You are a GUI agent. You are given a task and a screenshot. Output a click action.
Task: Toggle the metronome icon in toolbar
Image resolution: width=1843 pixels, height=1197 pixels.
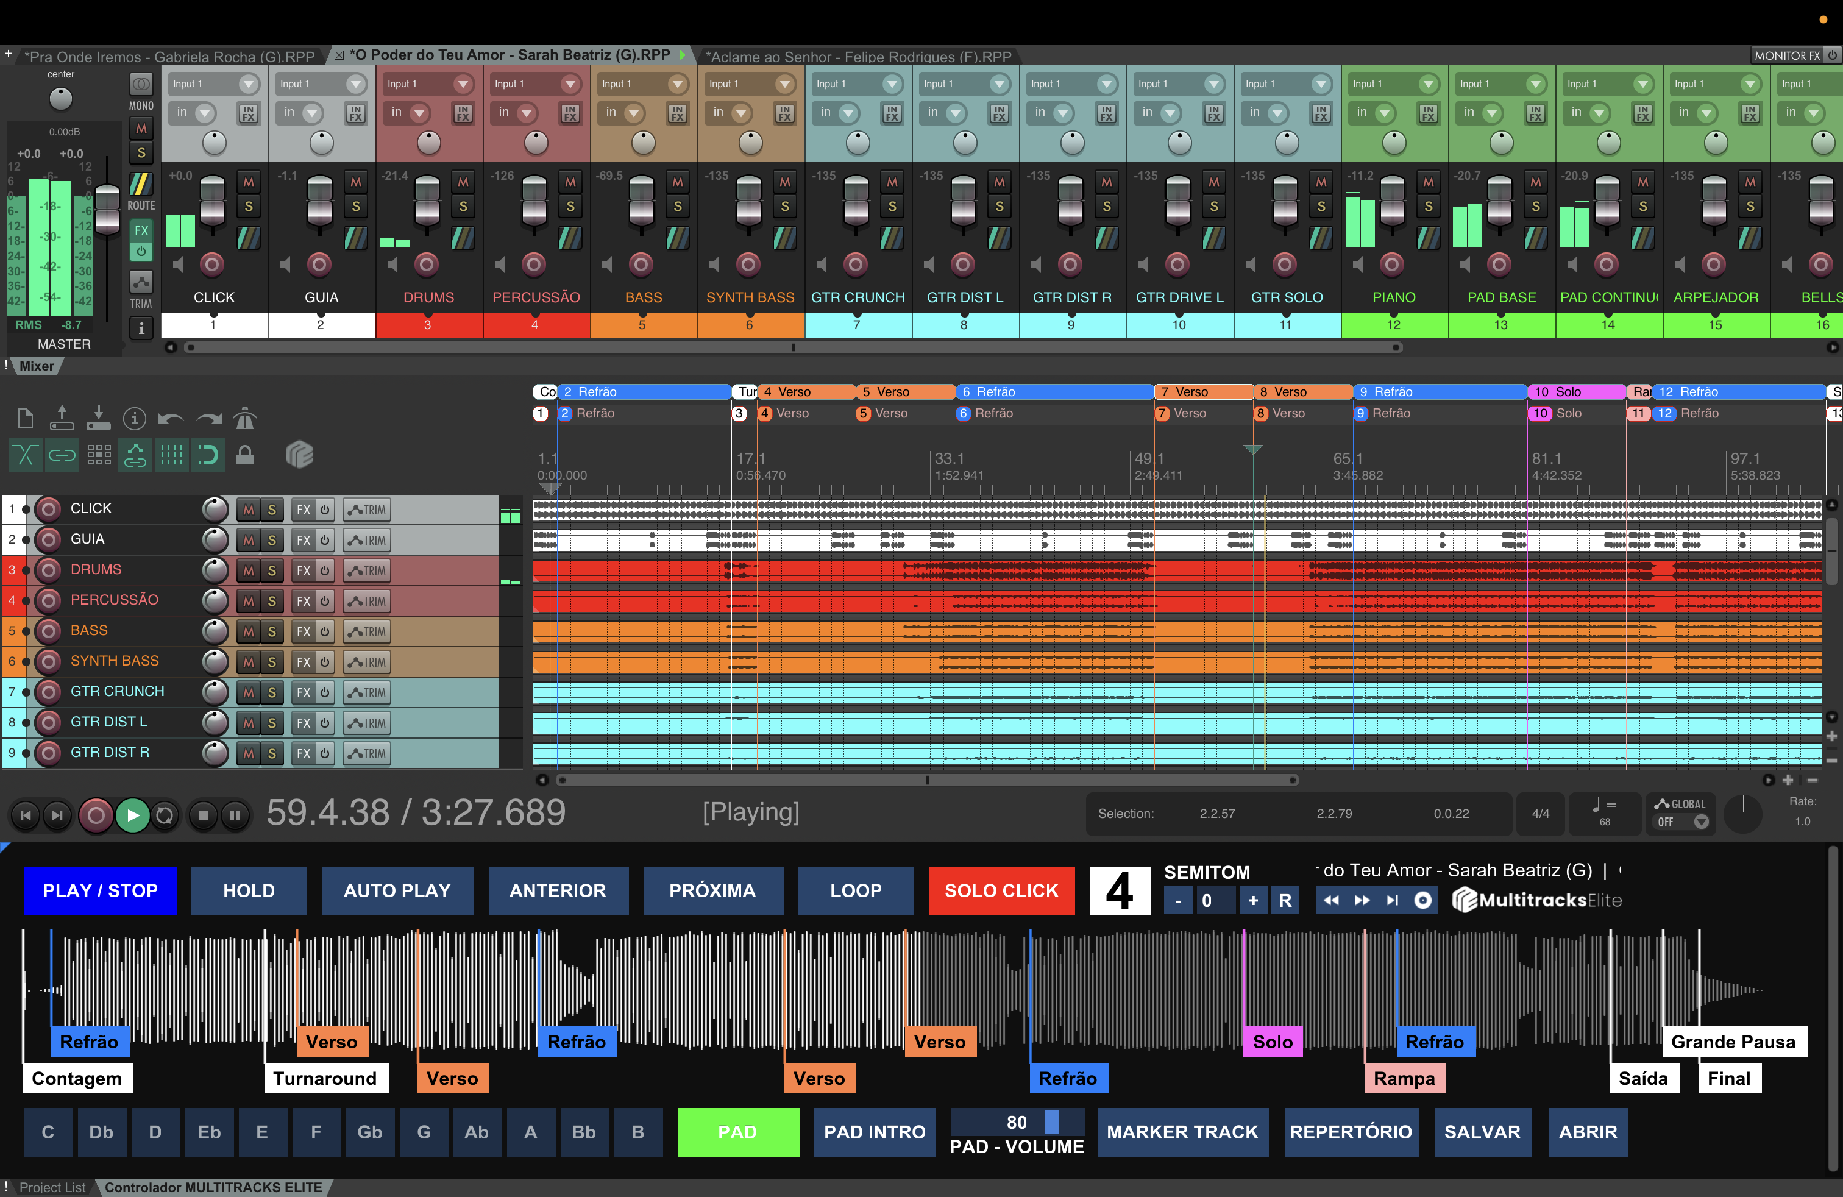point(245,419)
